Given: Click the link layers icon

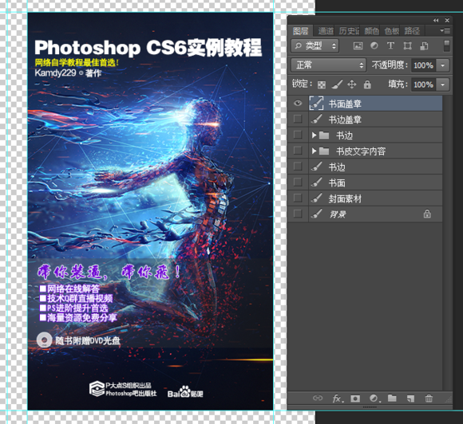Looking at the screenshot, I should coord(318,398).
